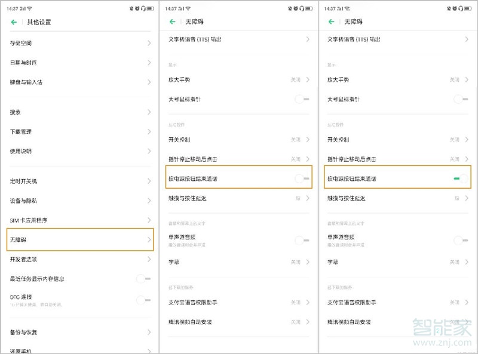Enable 按电源按钮结束通话 in middle screen
The height and width of the screenshot is (354, 478).
pyautogui.click(x=302, y=178)
